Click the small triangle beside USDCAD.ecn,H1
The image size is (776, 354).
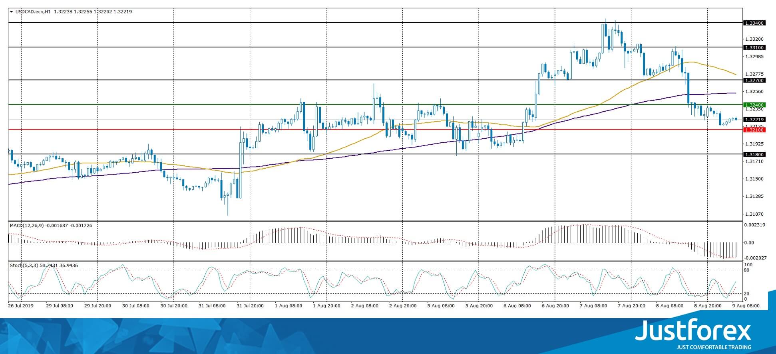[11, 12]
